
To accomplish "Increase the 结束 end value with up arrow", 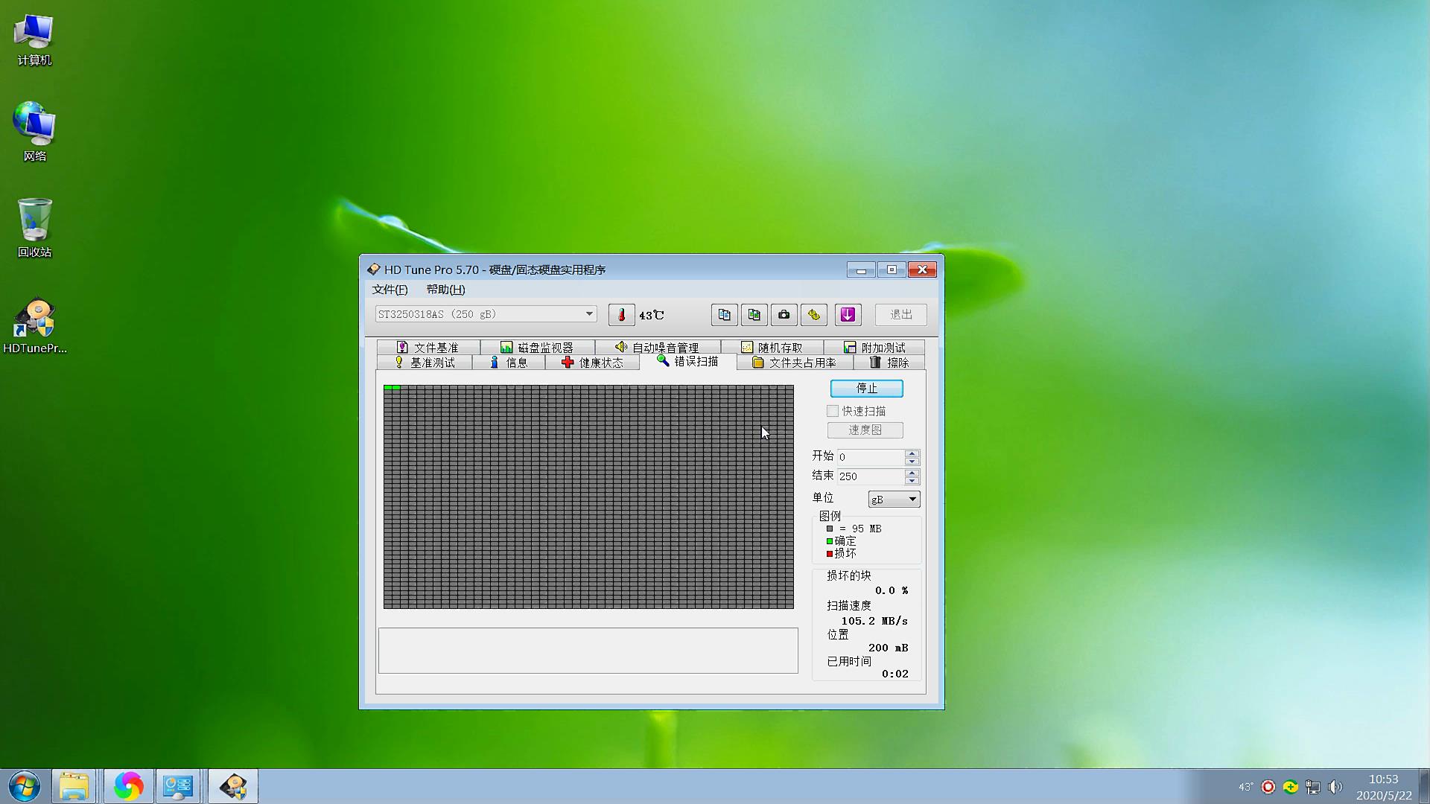I will [912, 472].
